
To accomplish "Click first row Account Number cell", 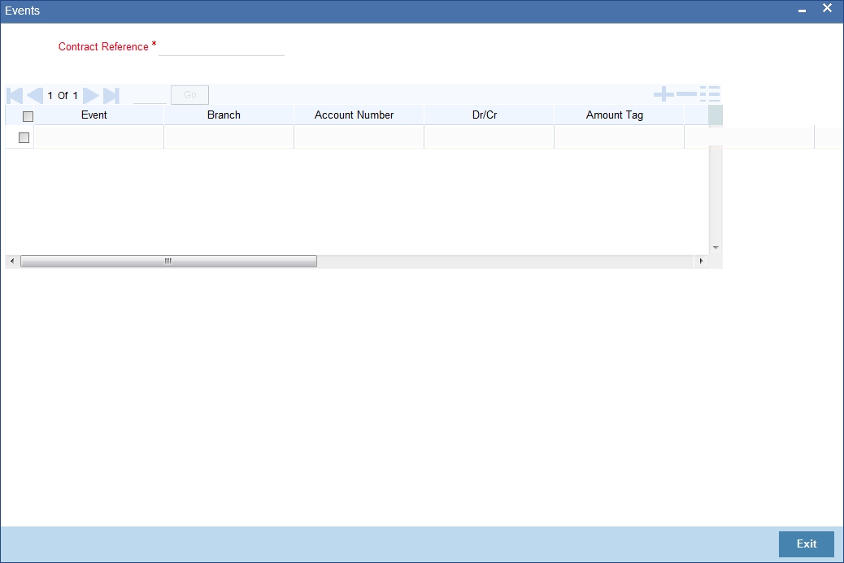I will click(x=359, y=137).
